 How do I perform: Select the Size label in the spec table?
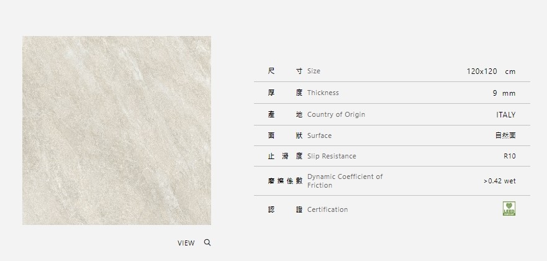point(314,71)
